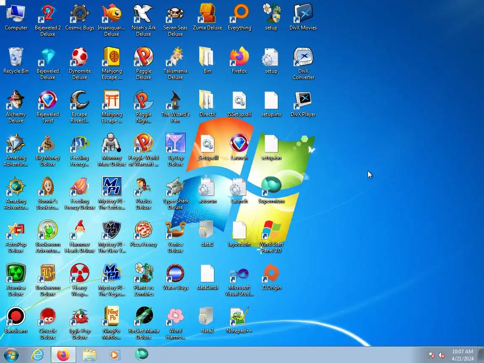This screenshot has height=363, width=484.
Task: Click the Pizza Frenzy icon
Action: pyautogui.click(x=144, y=230)
